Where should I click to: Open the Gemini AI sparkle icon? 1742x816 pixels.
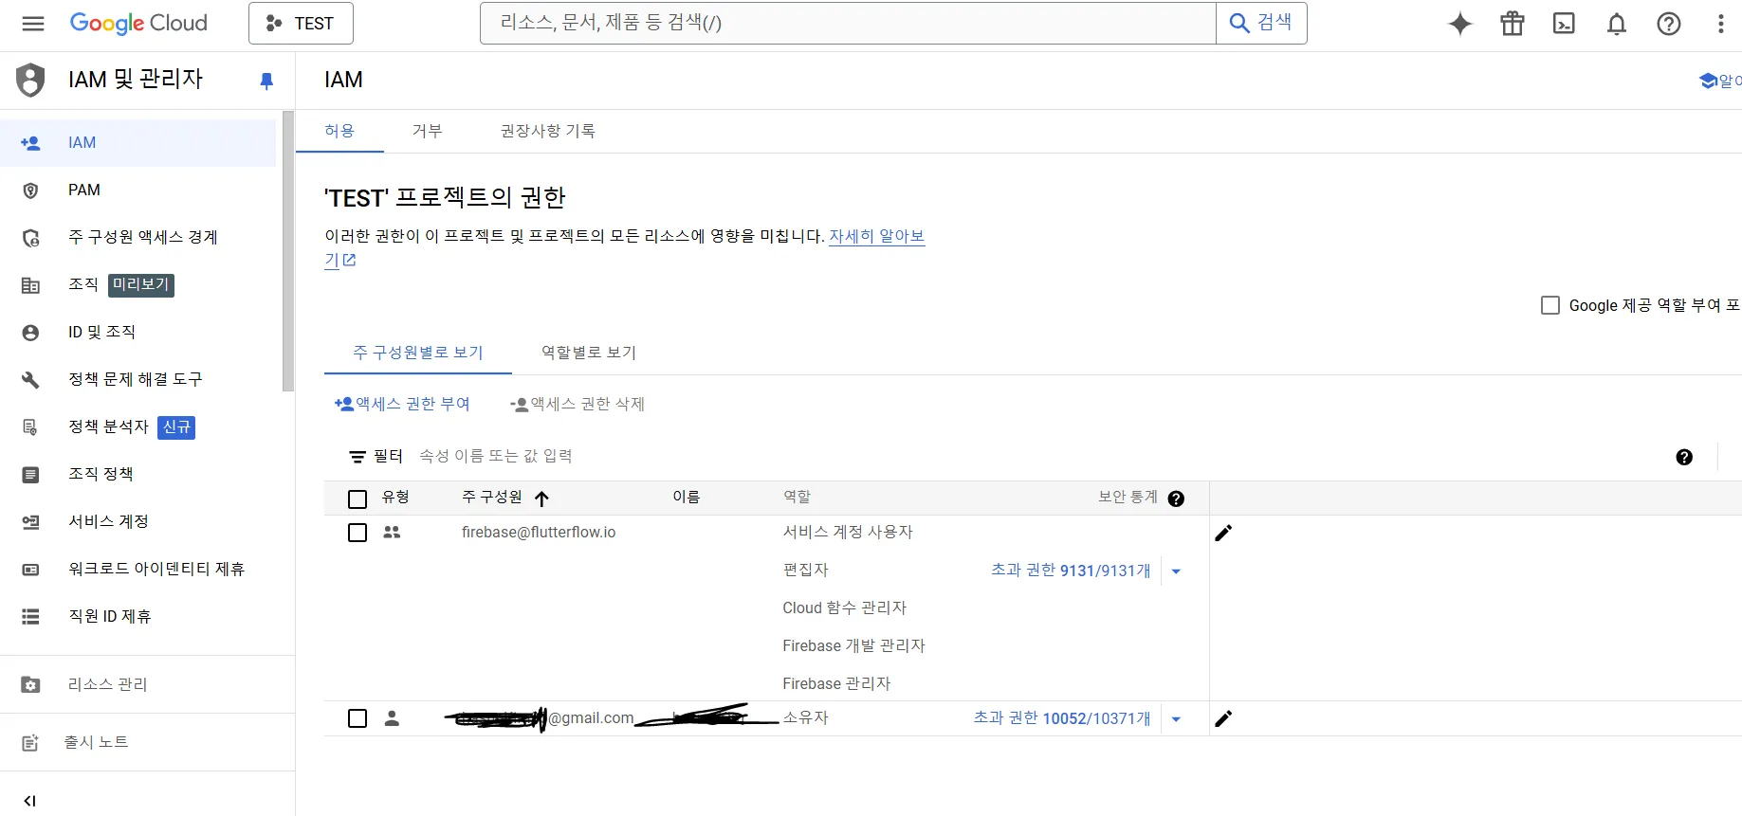click(x=1460, y=24)
